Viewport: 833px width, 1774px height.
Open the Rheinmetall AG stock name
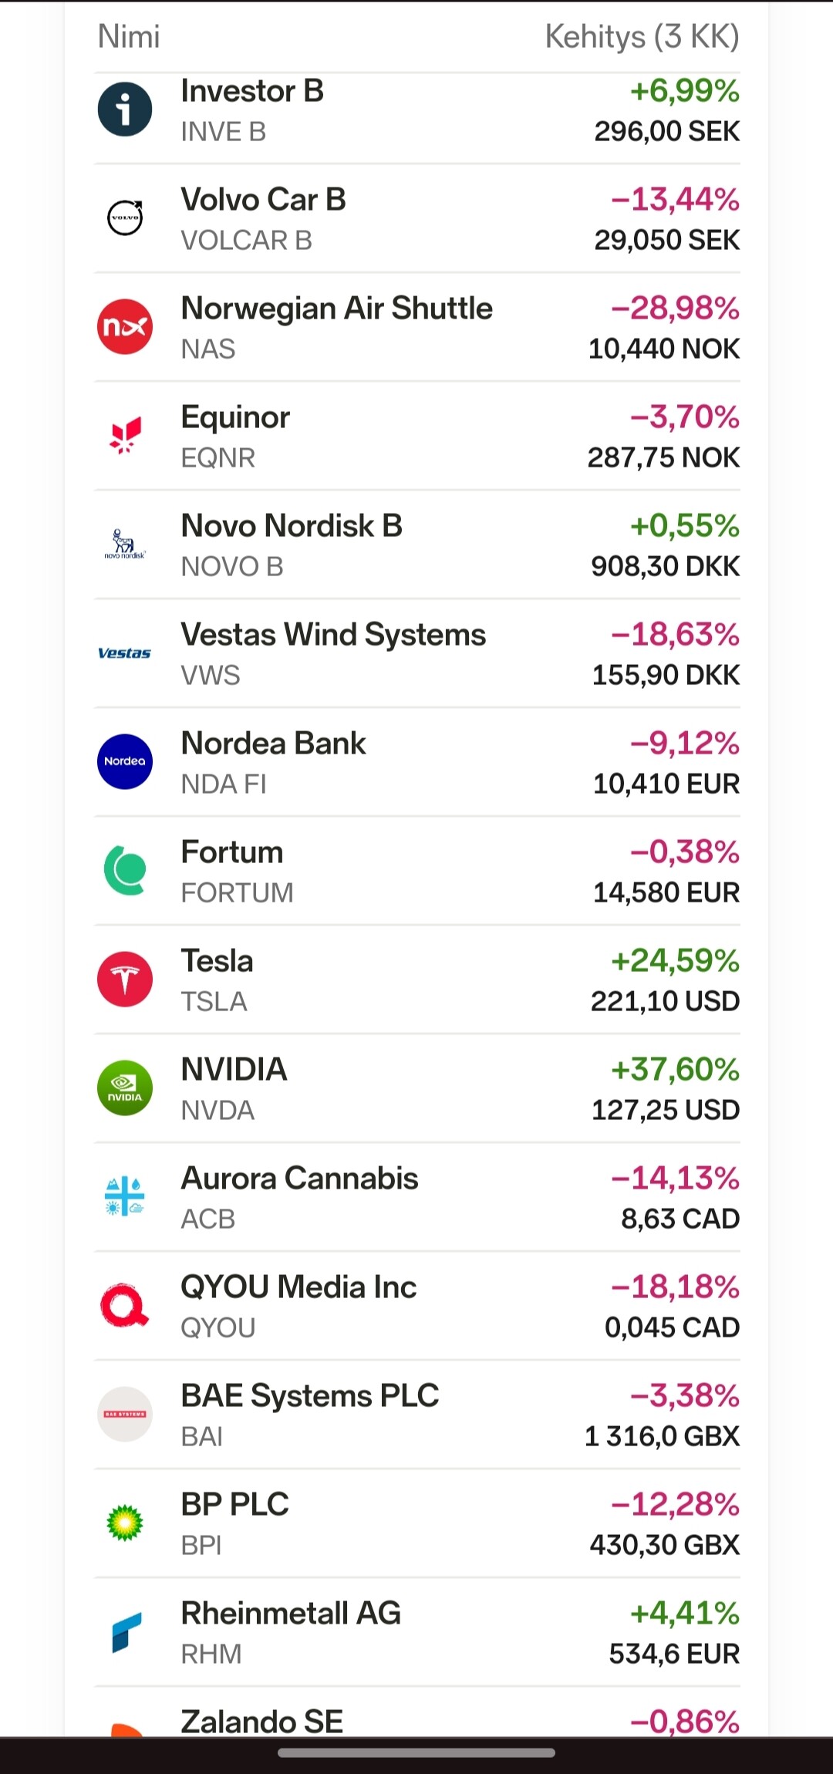291,1614
